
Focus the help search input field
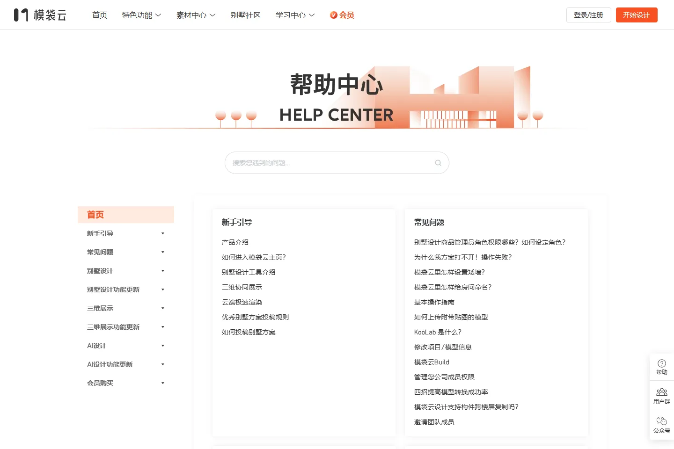pos(337,163)
